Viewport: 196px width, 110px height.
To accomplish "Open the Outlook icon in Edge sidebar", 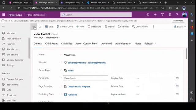I will click(x=192, y=34).
